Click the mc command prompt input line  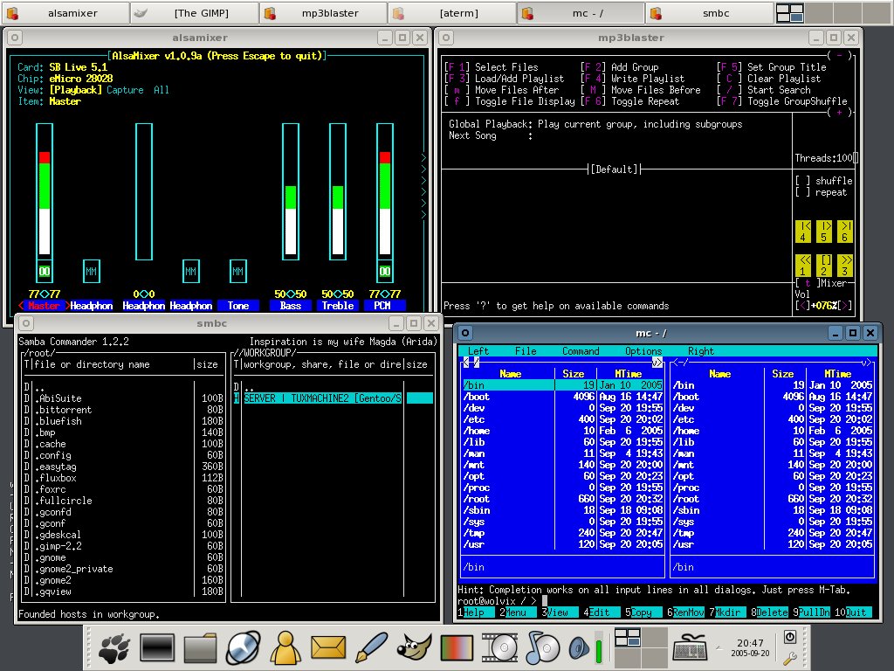(x=667, y=601)
